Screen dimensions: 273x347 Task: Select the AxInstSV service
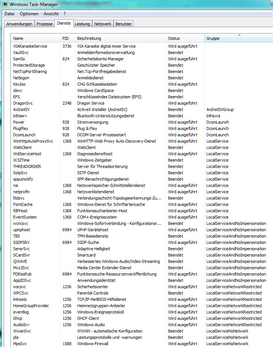coord(21,109)
